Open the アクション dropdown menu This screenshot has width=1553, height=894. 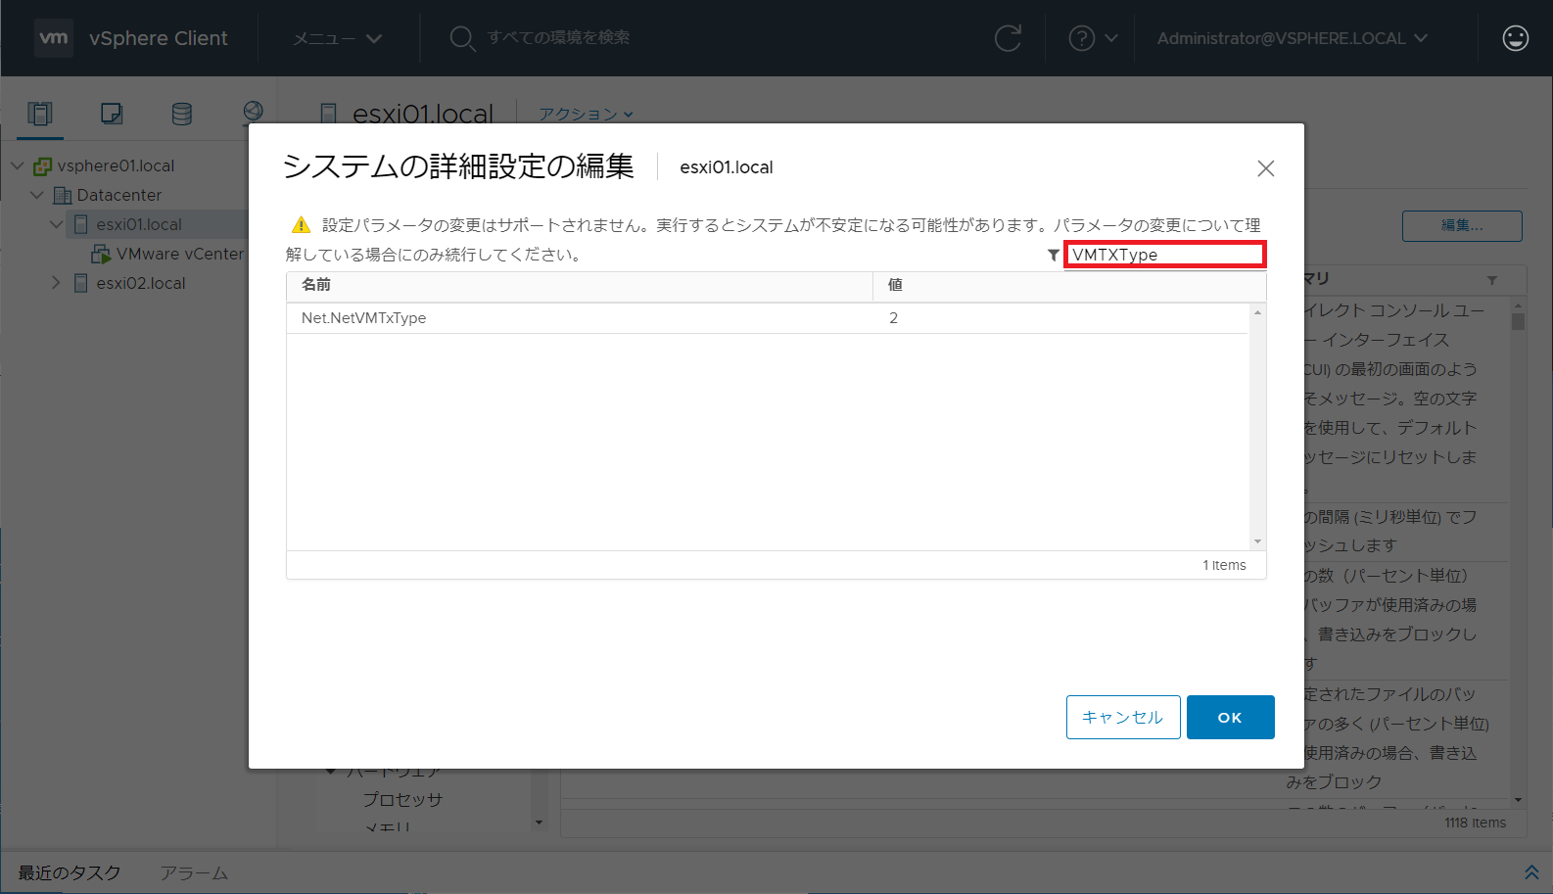click(x=587, y=114)
